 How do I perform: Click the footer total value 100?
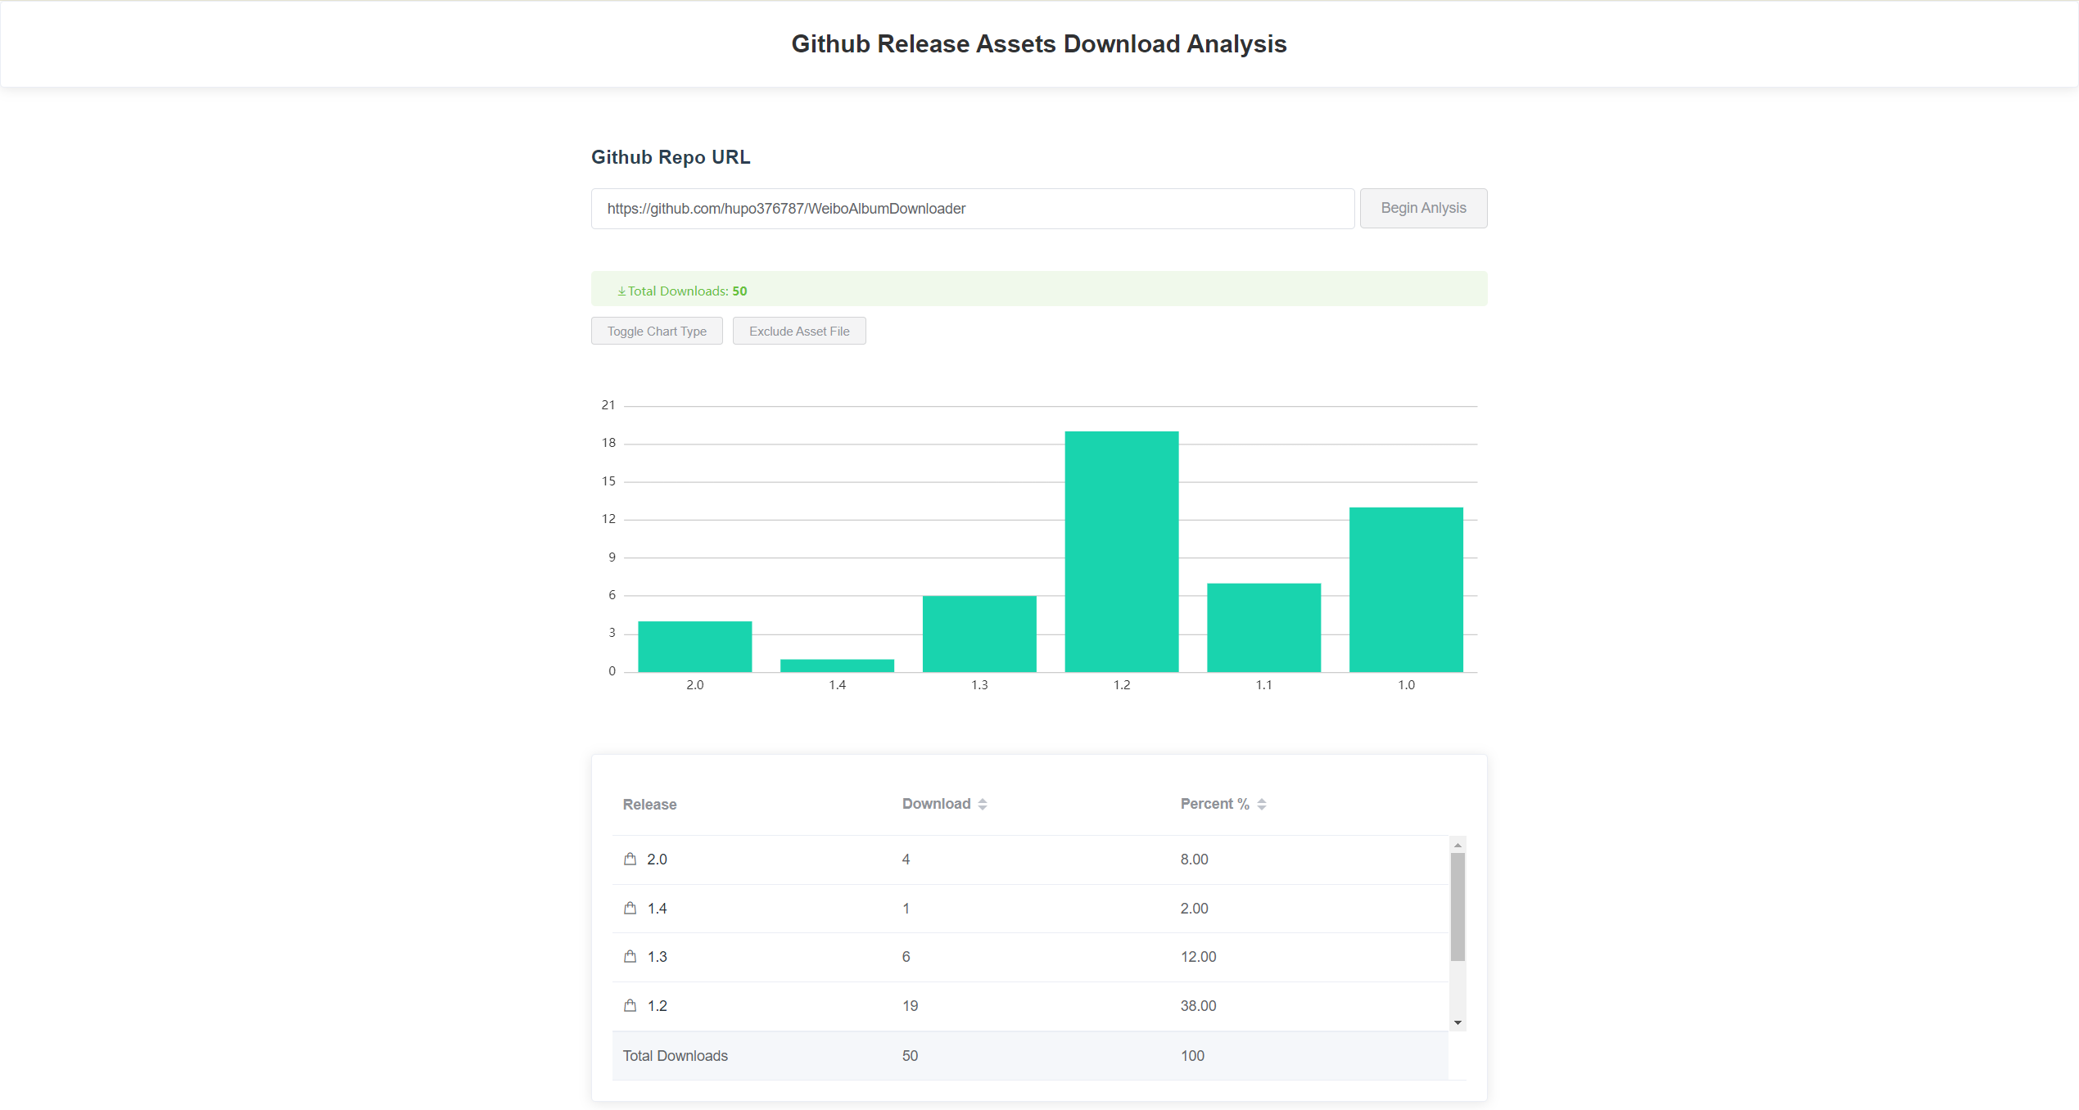pyautogui.click(x=1192, y=1056)
